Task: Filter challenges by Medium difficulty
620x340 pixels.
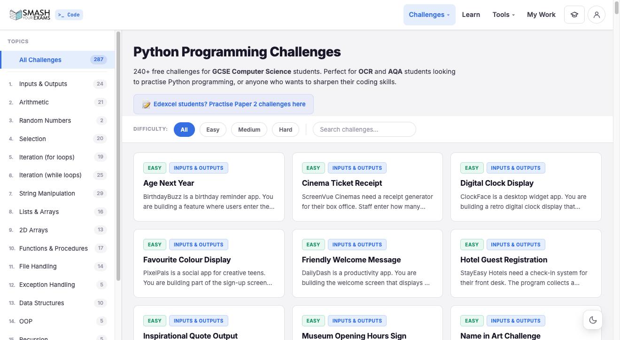Action: click(249, 129)
